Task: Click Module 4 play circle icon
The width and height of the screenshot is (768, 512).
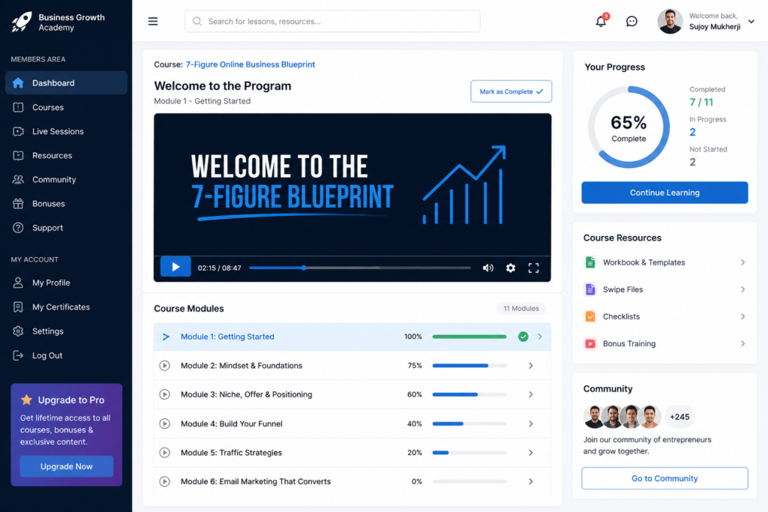Action: click(x=164, y=424)
